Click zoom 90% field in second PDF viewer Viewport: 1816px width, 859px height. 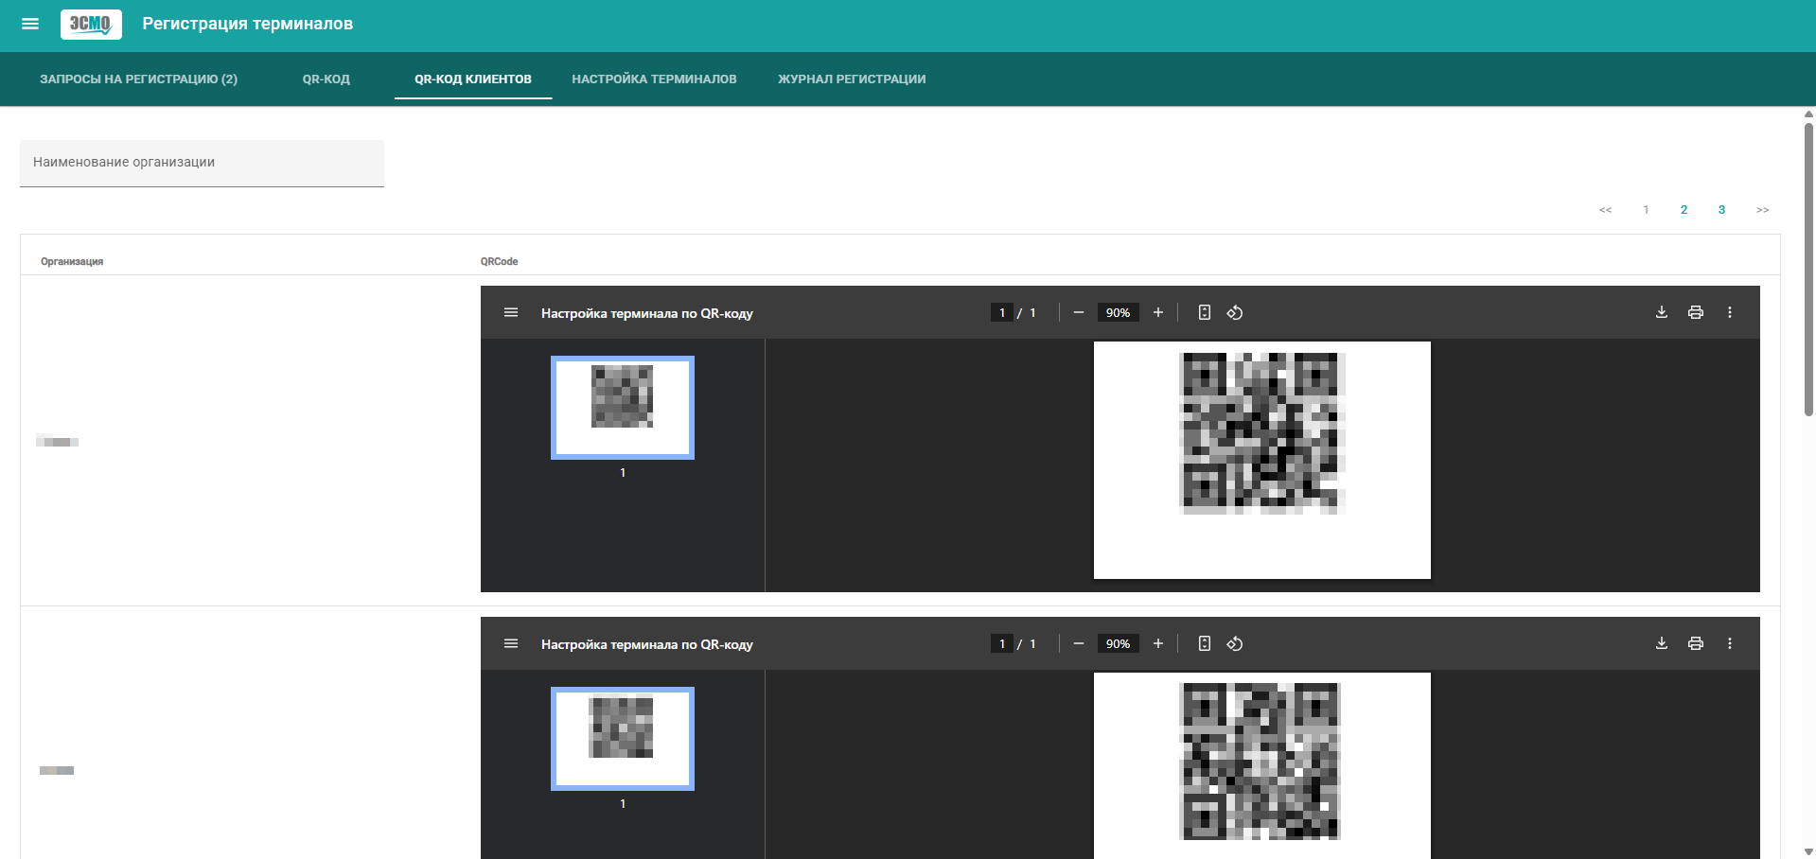(1118, 643)
